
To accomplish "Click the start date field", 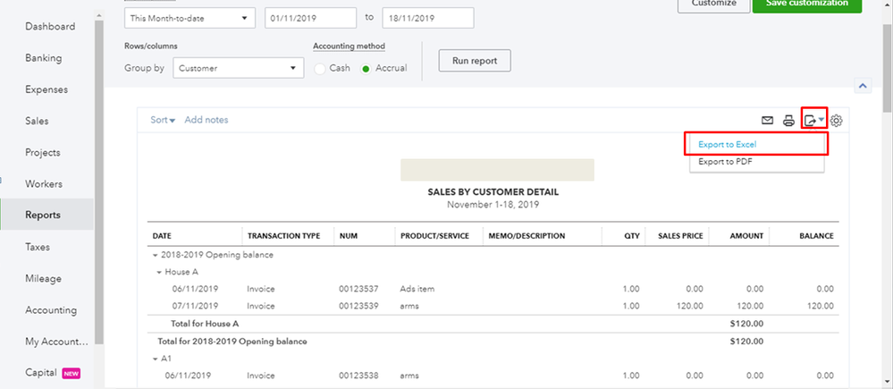I will pyautogui.click(x=309, y=17).
